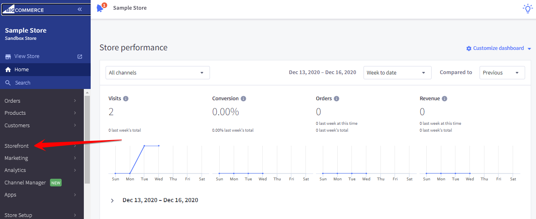536x219 pixels.
Task: Open View Store link
Action: pos(27,56)
